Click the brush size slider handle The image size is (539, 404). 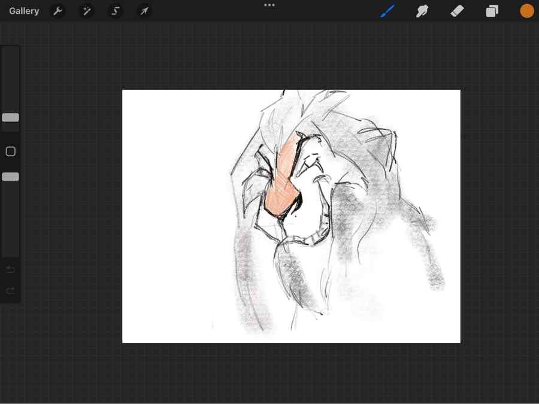click(x=11, y=117)
